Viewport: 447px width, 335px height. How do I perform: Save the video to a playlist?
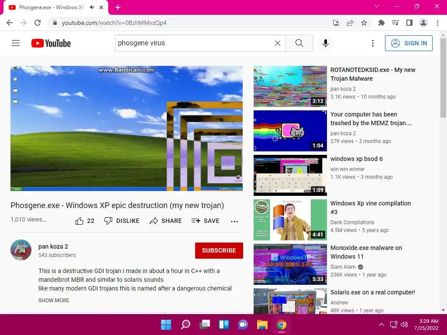pos(206,221)
